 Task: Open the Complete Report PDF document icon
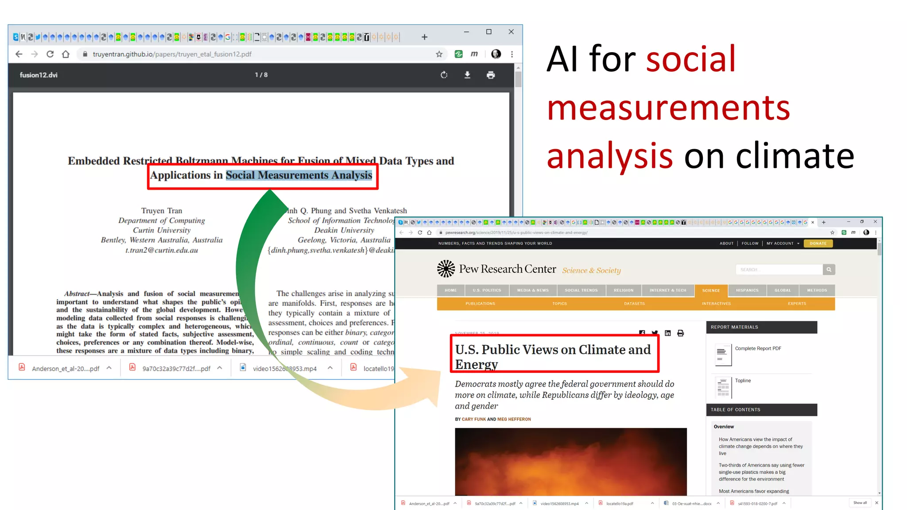pos(723,355)
